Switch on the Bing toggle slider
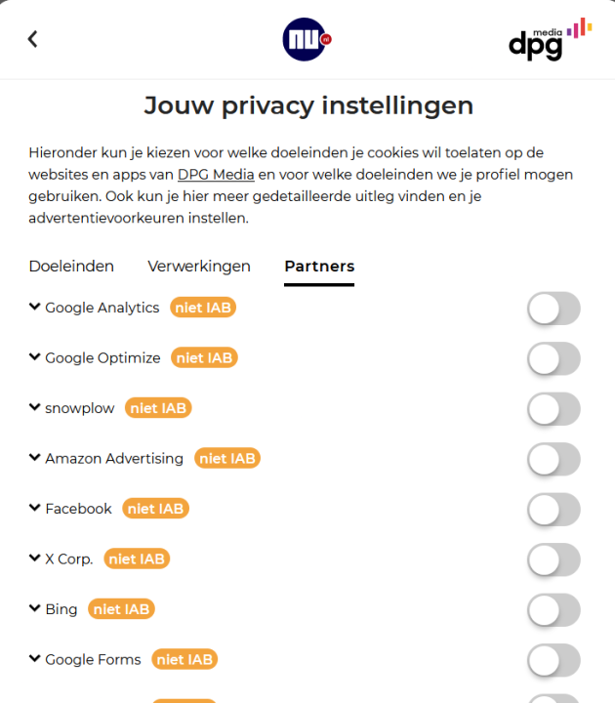Image resolution: width=615 pixels, height=703 pixels. pyautogui.click(x=553, y=610)
